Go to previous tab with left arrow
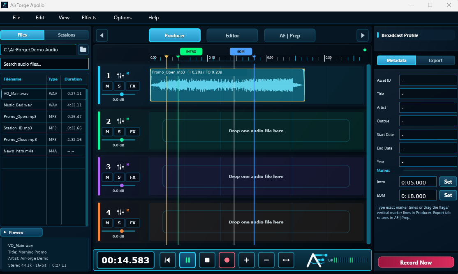 pyautogui.click(x=102, y=35)
